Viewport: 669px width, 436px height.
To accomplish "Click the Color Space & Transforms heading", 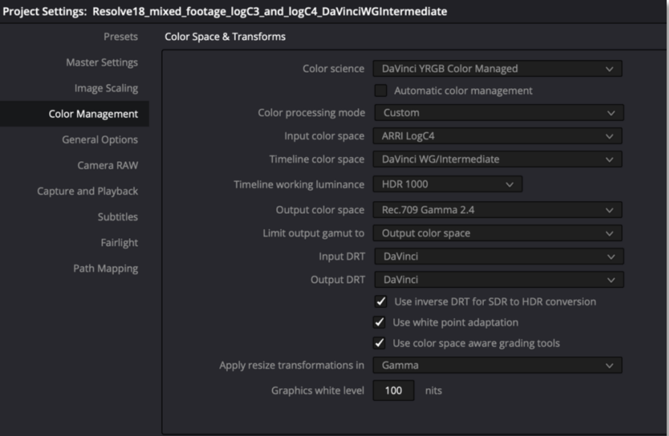I will [225, 37].
